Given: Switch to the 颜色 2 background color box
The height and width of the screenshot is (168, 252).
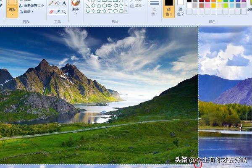Looking at the screenshot, I should coord(180,8).
